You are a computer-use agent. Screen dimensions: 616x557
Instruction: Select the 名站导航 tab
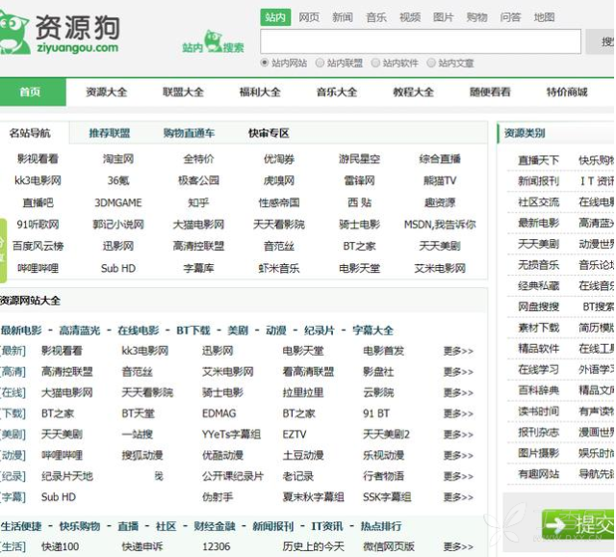tap(30, 133)
